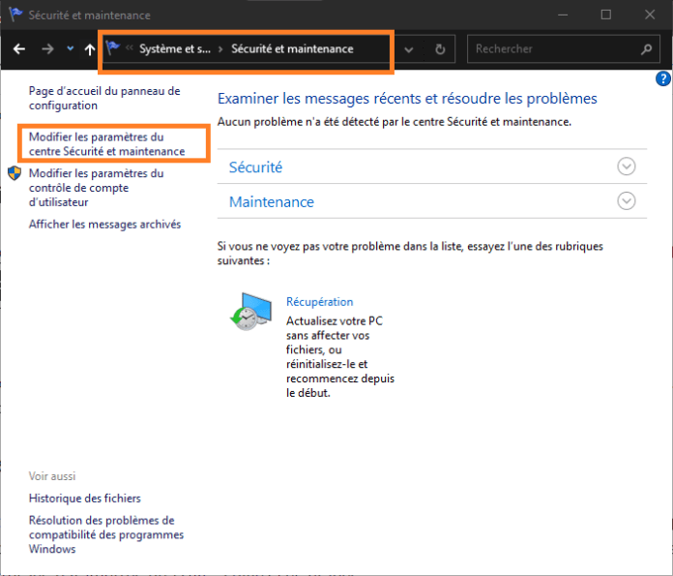The width and height of the screenshot is (673, 576).
Task: Refresh the address bar location
Action: pyautogui.click(x=440, y=49)
